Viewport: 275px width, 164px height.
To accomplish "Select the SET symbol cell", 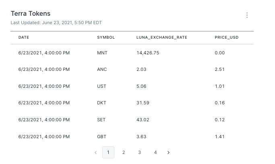I will 101,120.
